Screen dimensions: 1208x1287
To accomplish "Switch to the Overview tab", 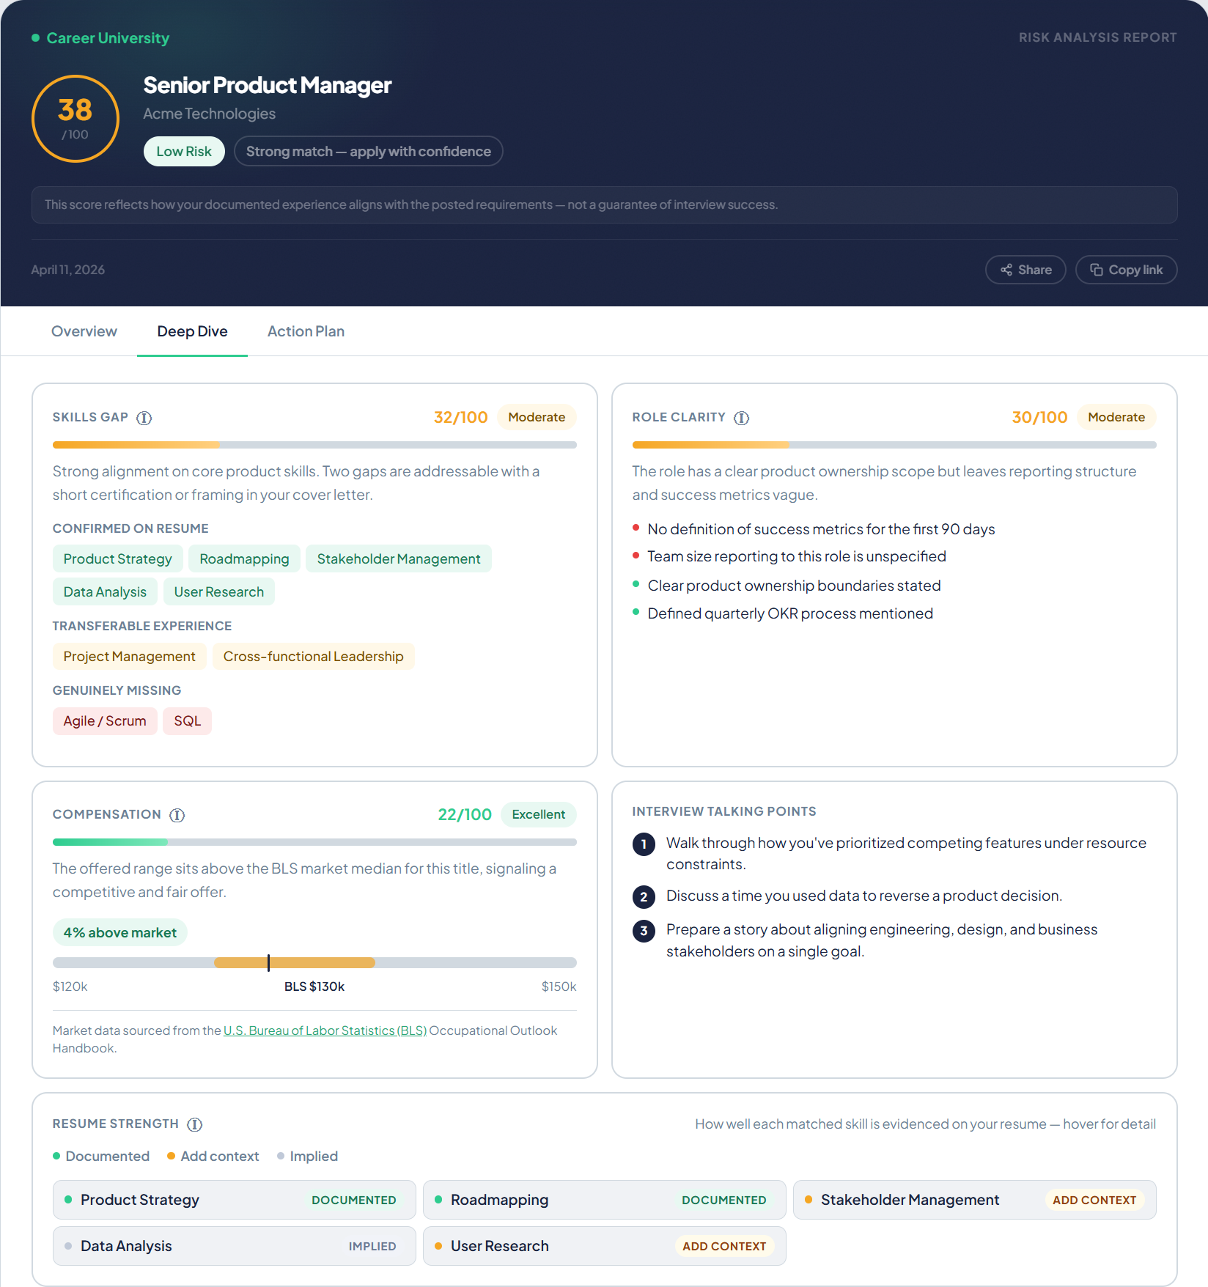I will pos(84,331).
